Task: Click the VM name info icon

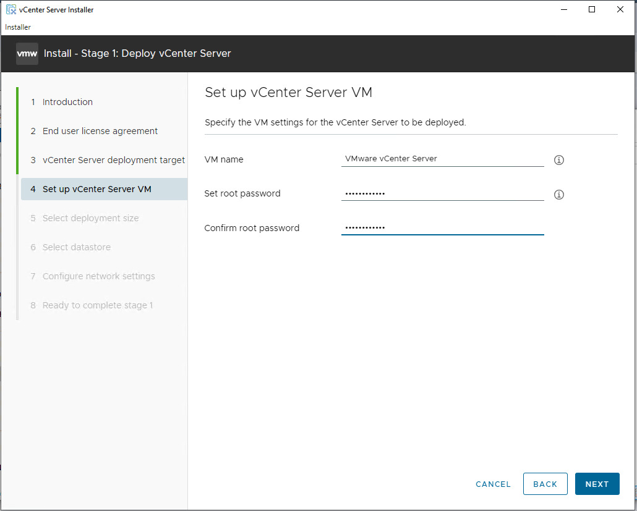Action: click(x=558, y=160)
